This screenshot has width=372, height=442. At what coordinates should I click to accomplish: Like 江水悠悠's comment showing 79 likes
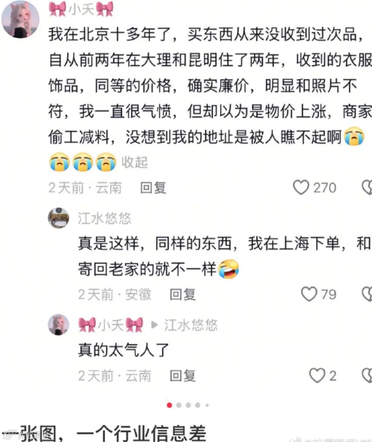(309, 294)
